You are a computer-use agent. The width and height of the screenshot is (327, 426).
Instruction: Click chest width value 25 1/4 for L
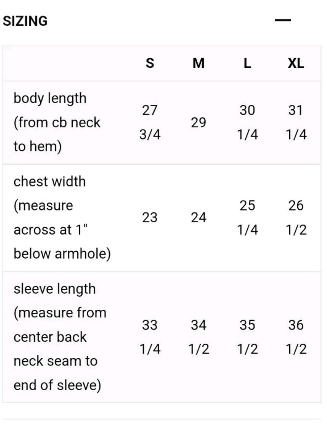tap(247, 218)
